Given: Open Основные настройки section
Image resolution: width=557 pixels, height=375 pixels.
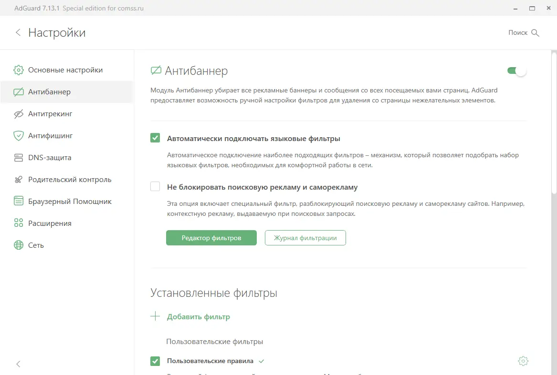Looking at the screenshot, I should (x=67, y=70).
